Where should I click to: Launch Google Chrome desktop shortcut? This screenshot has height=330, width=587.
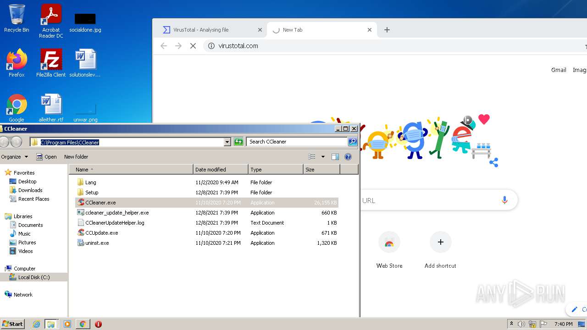pos(17,108)
